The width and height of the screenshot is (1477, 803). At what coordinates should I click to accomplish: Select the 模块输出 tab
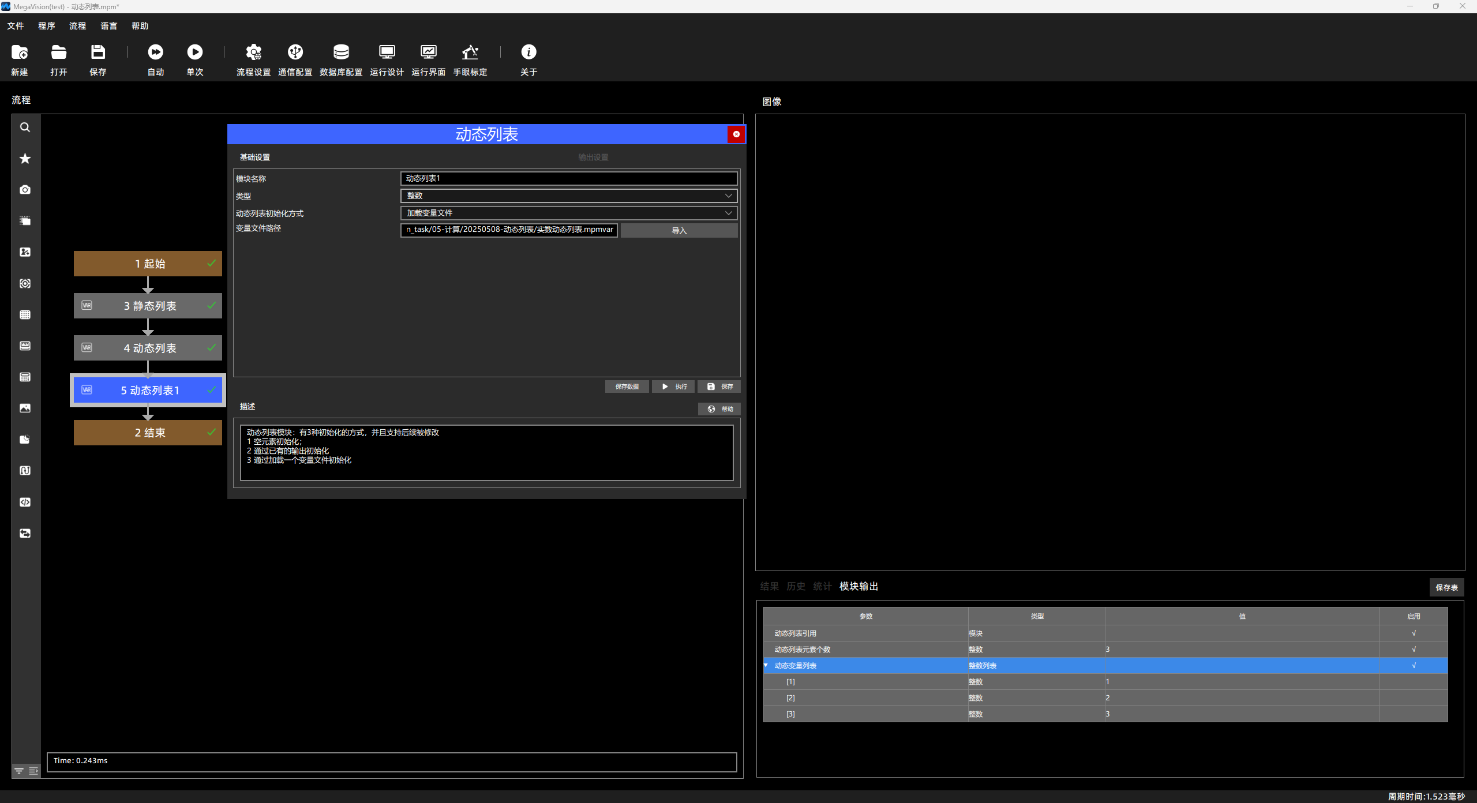tap(859, 587)
